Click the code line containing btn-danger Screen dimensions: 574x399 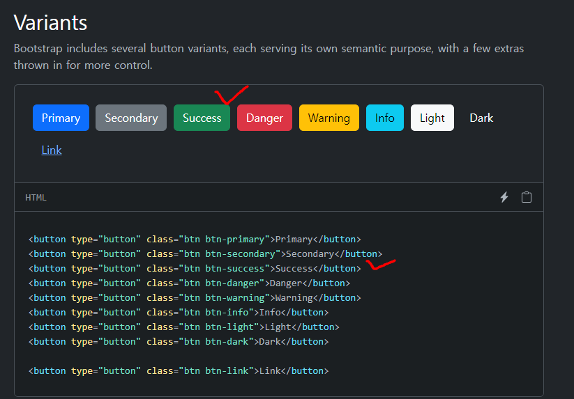[x=189, y=283]
